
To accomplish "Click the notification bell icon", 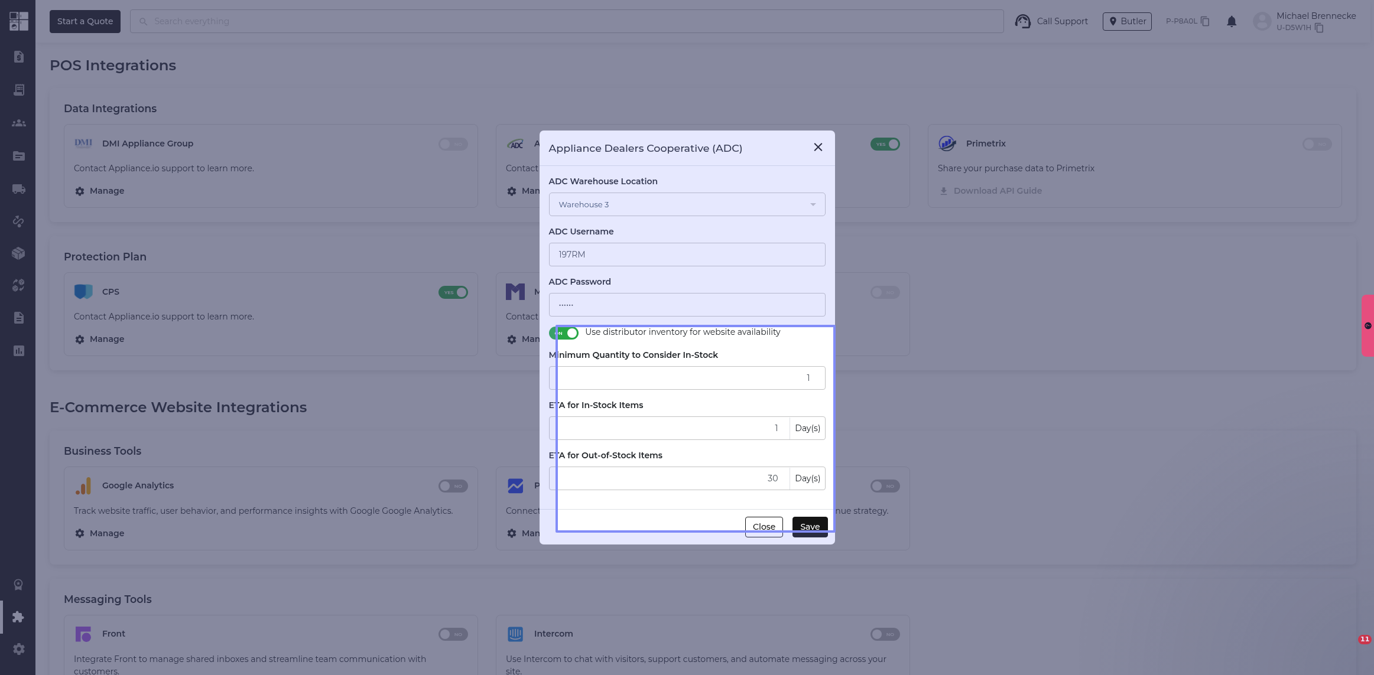I will click(x=1232, y=21).
